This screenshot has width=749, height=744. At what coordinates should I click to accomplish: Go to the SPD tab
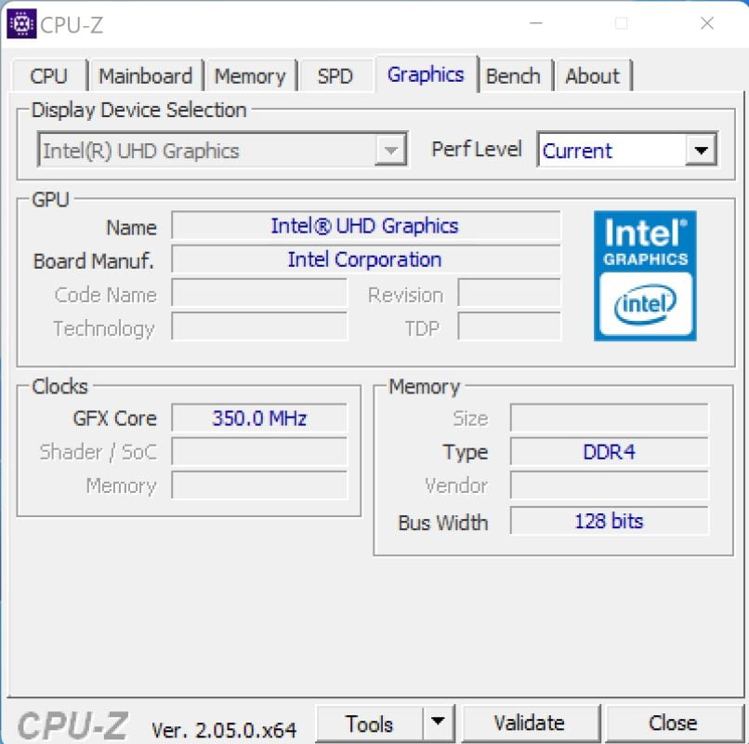tap(335, 76)
